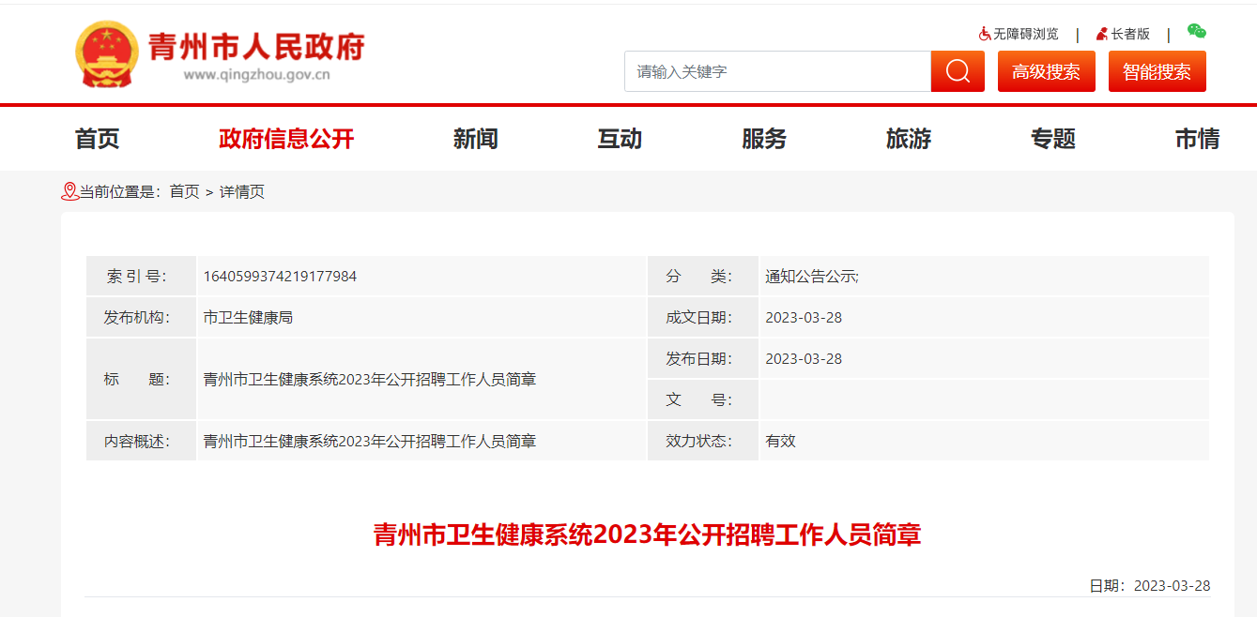The image size is (1257, 617).
Task: Click www.qingzhou.gov.cn URL text
Action: pos(256,76)
